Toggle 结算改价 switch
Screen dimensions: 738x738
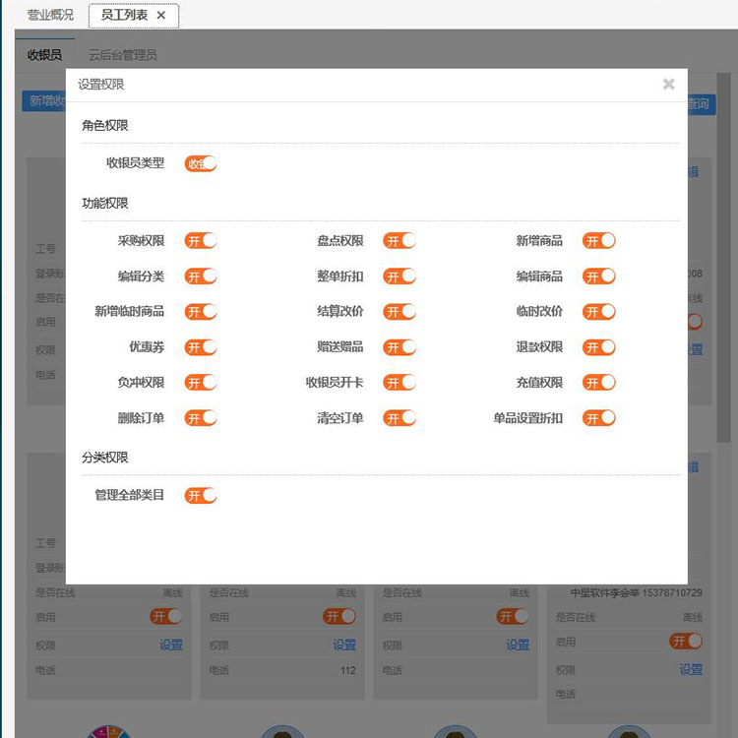pos(400,312)
